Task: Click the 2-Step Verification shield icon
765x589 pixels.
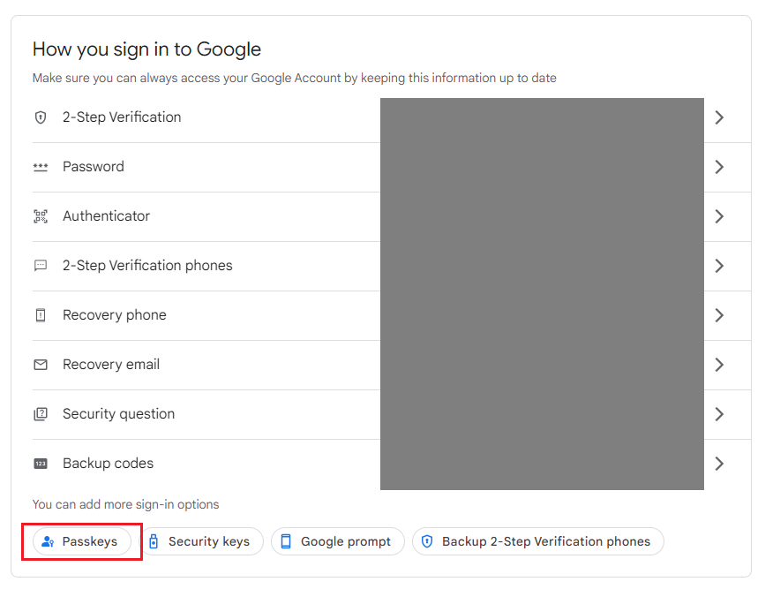Action: tap(41, 117)
